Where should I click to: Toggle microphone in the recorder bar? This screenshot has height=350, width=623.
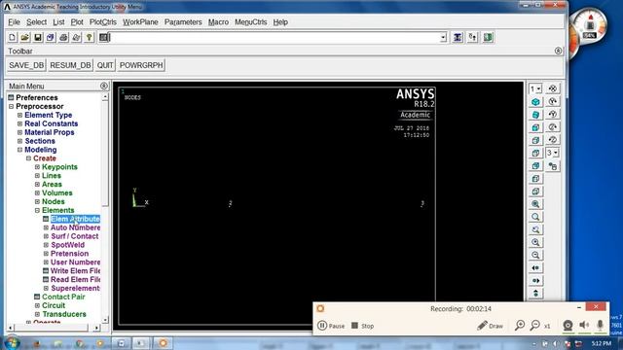(600, 326)
